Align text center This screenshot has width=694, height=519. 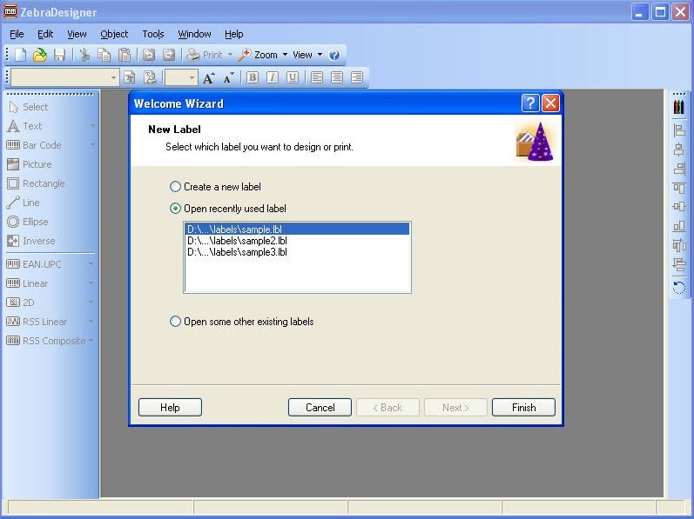337,77
